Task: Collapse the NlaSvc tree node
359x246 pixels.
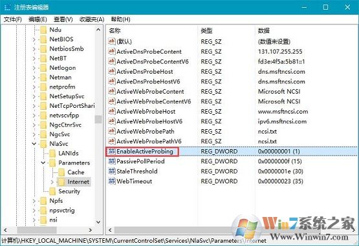Action: (34, 144)
